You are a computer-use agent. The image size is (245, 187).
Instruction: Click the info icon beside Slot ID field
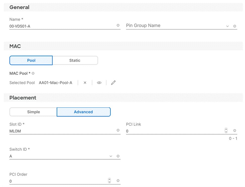(118, 130)
